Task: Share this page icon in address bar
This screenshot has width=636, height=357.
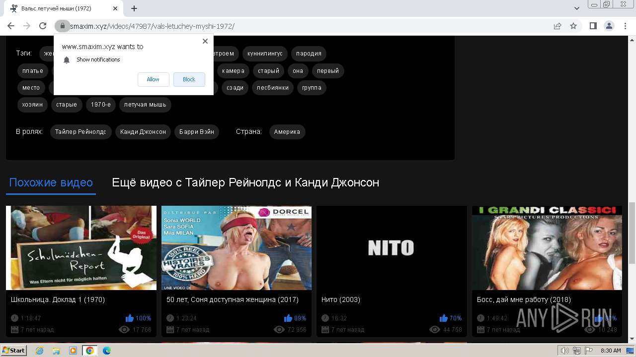Action: [557, 26]
